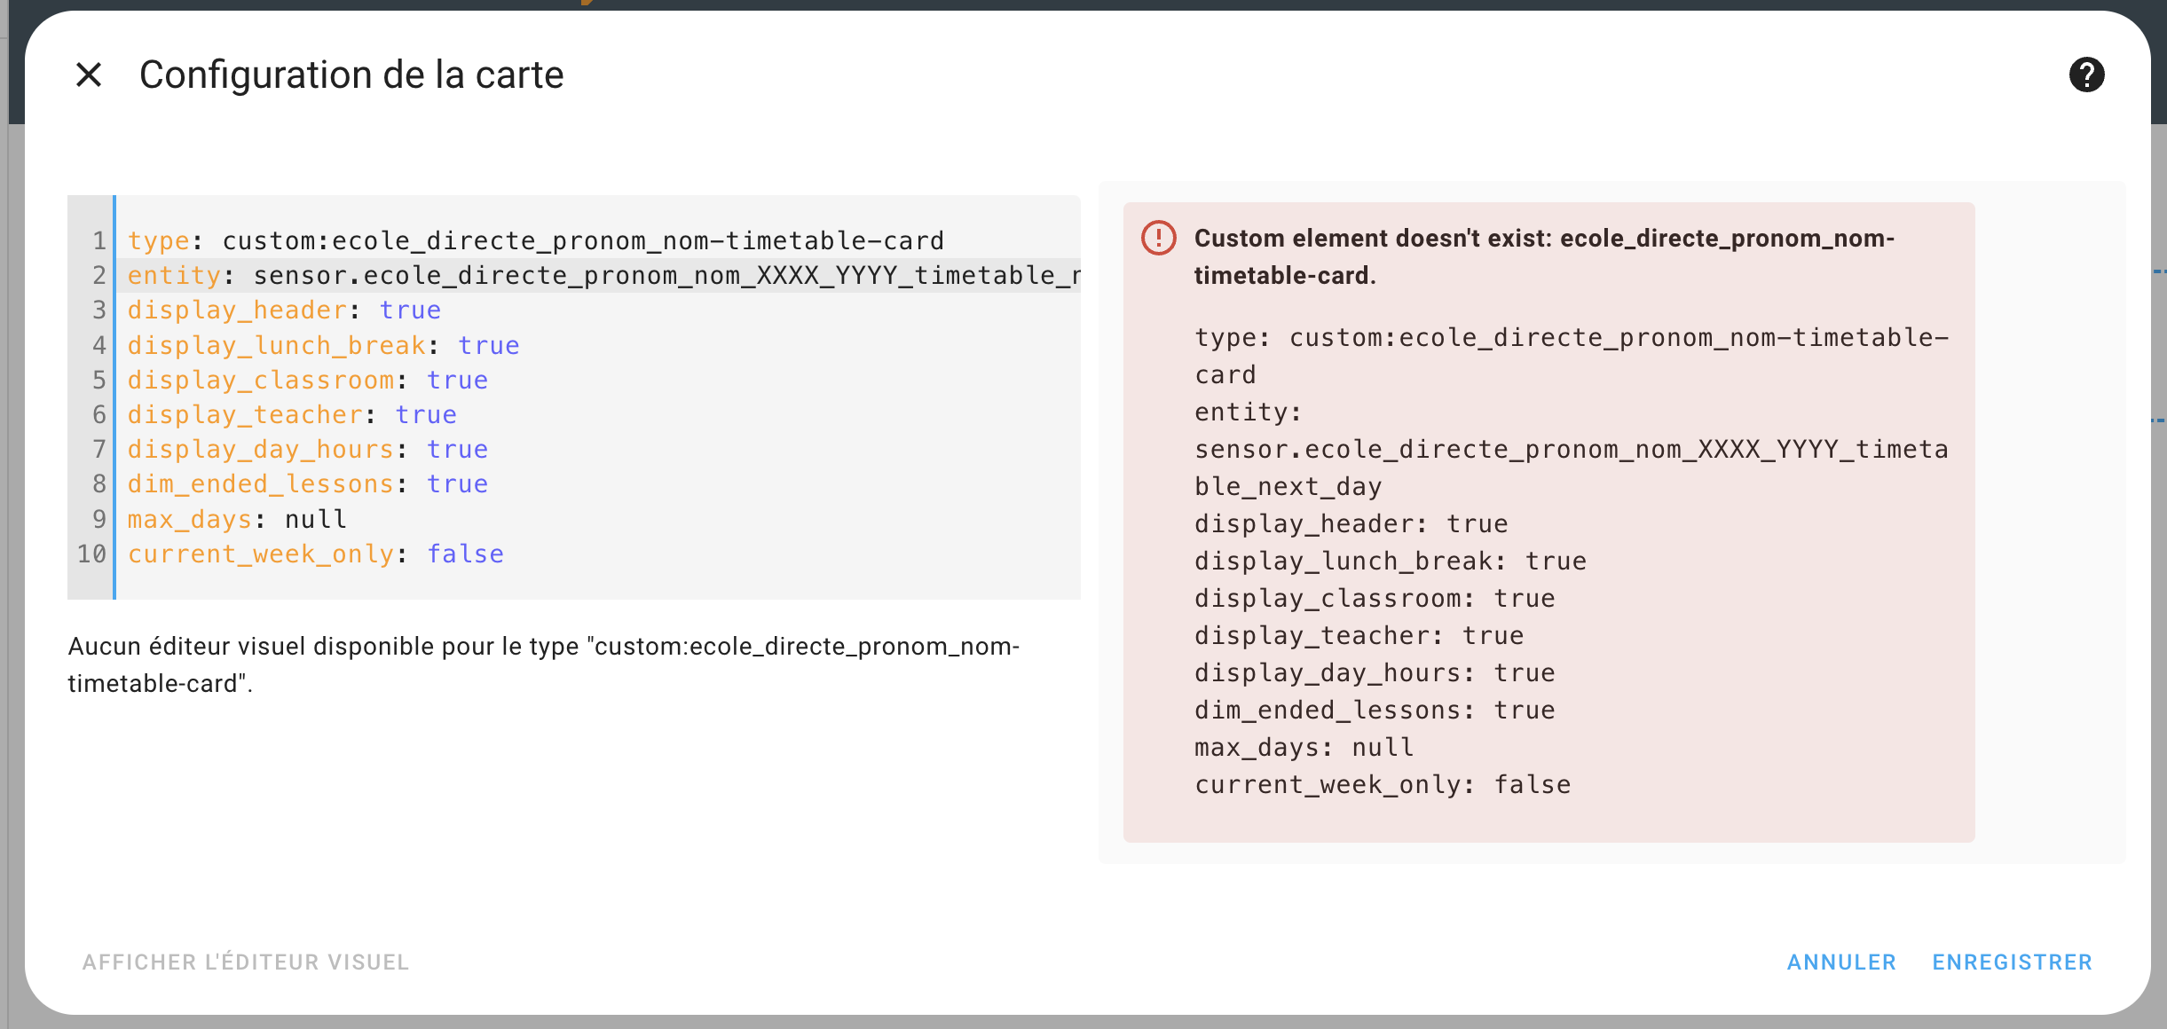Click the max_days null value
This screenshot has height=1029, width=2167.
(x=315, y=519)
